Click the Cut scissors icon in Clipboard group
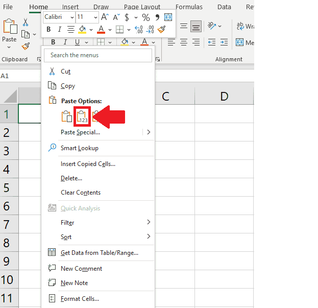This screenshot has height=308, width=318. click(x=26, y=22)
